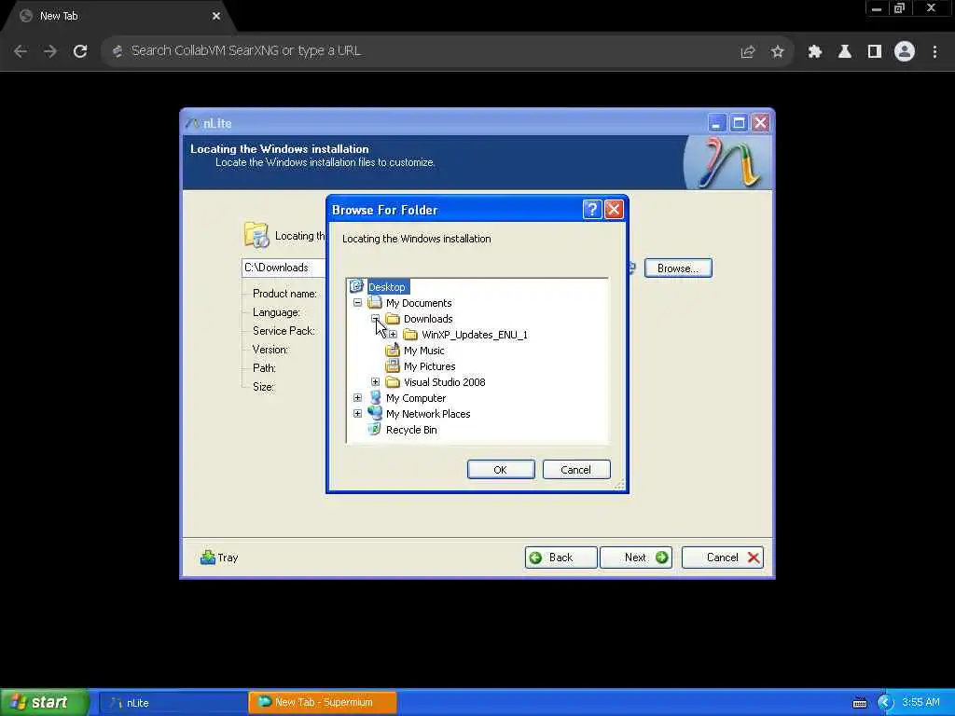Viewport: 955px width, 716px height.
Task: Click the My Documents folder icon
Action: coord(375,303)
